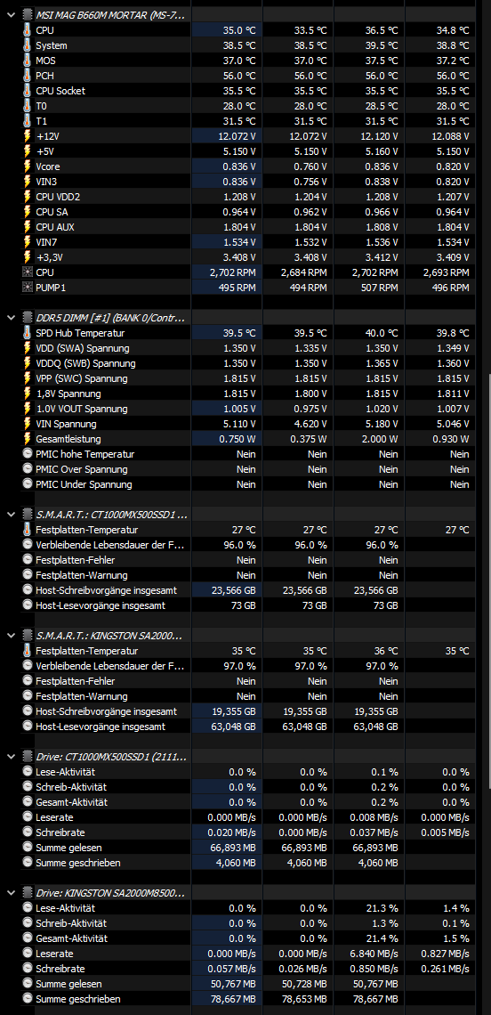This screenshot has width=491, height=1015.
Task: Collapse the DDR5 DIMM [#1] sensor group
Action: coord(10,318)
